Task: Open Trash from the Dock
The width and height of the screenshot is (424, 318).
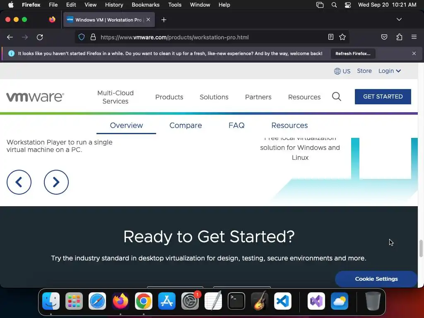Action: click(373, 301)
